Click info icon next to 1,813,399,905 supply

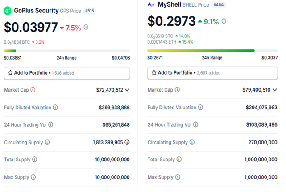pos(127,143)
